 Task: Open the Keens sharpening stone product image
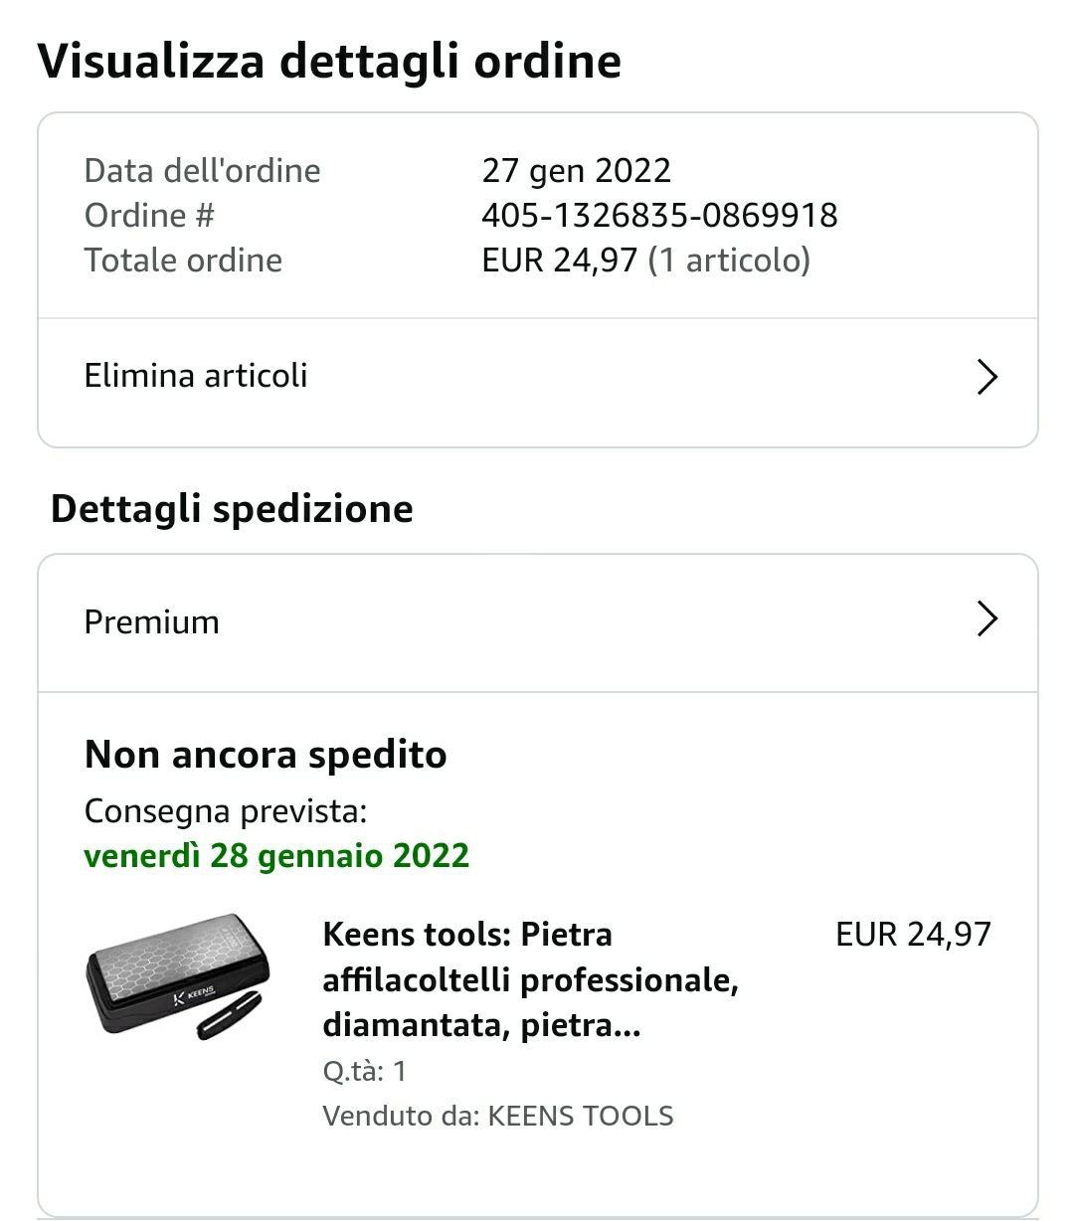pyautogui.click(x=178, y=976)
